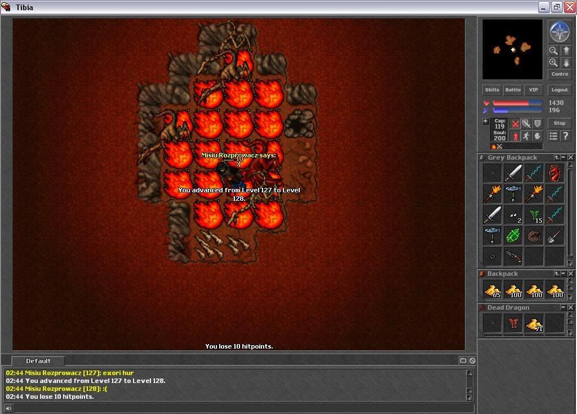The width and height of the screenshot is (577, 414).
Task: Toggle secure mode hand icon
Action: [538, 136]
